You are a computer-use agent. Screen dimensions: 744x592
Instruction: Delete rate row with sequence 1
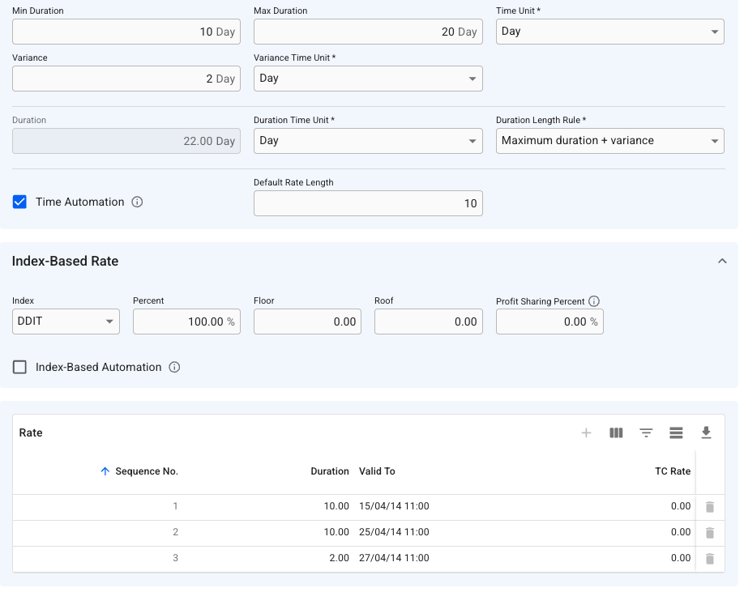pos(710,507)
